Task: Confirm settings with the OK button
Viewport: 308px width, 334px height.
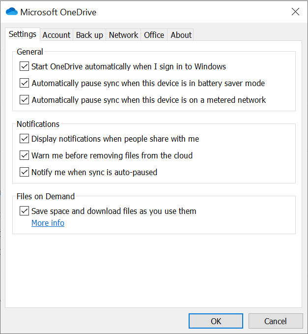Action: (216, 321)
